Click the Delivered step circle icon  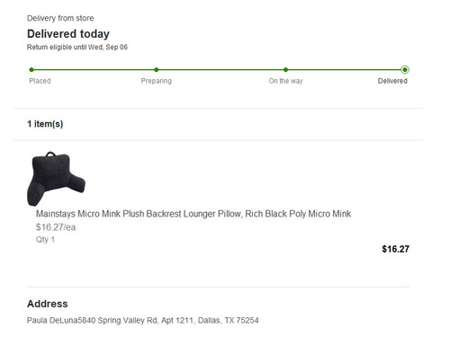point(405,70)
